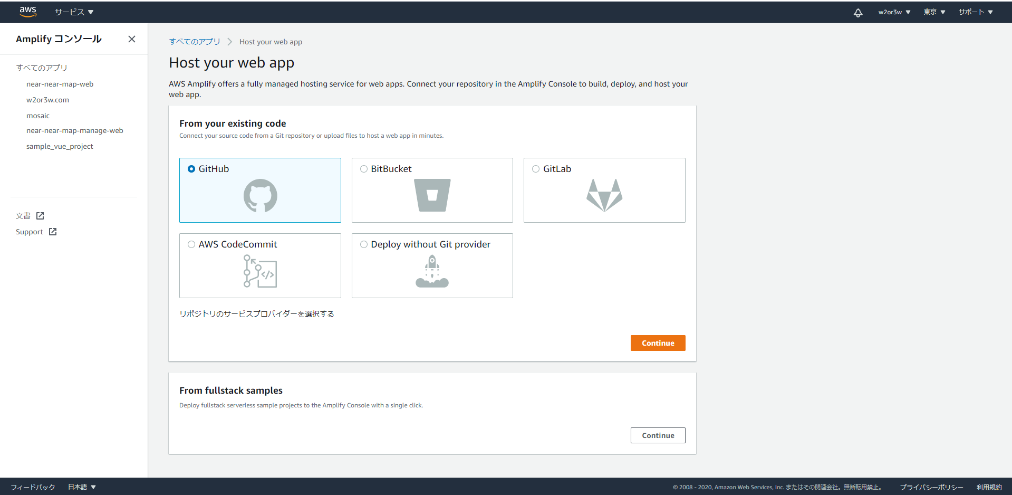Open the 文書 documentation link
The height and width of the screenshot is (495, 1012).
click(23, 216)
